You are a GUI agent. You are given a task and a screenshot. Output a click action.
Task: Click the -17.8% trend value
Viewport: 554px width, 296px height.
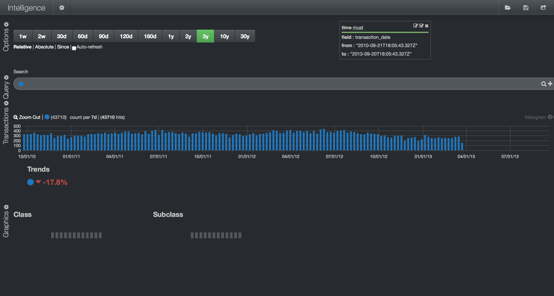click(55, 182)
